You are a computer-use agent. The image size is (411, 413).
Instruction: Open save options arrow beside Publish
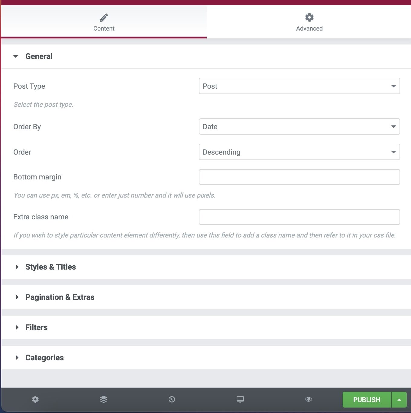click(399, 400)
